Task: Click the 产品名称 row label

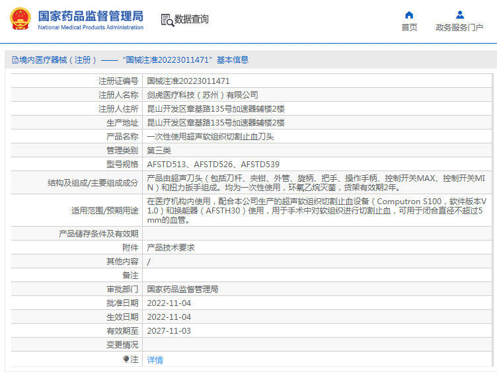Action: [x=122, y=137]
